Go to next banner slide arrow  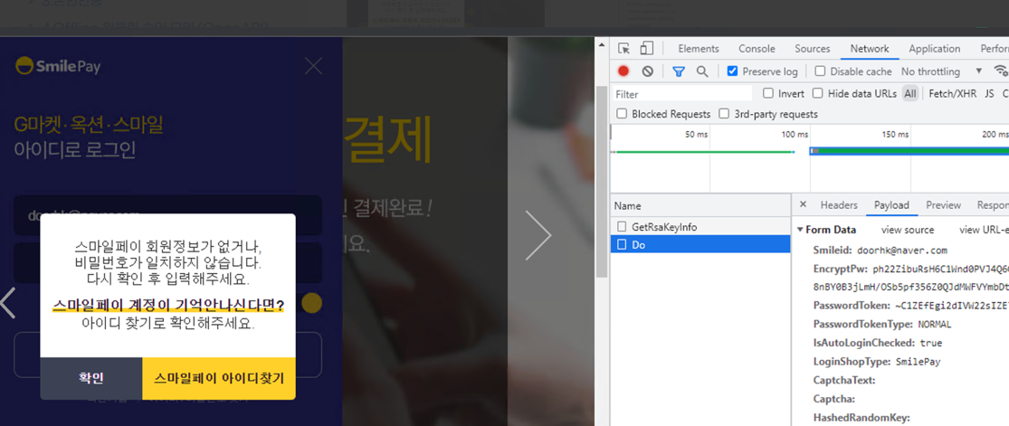(x=538, y=235)
